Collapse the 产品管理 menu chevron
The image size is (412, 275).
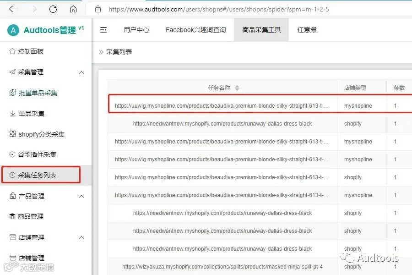pos(81,196)
